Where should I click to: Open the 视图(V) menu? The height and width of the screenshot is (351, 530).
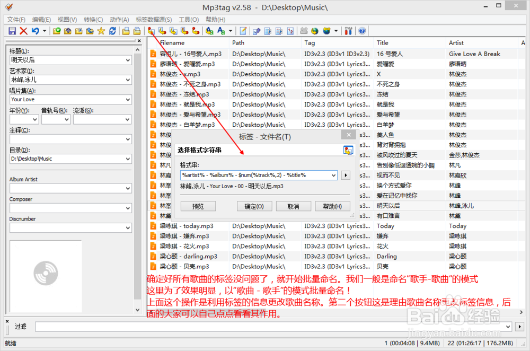click(67, 20)
